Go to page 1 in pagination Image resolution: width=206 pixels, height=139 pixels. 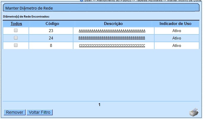click(x=99, y=105)
